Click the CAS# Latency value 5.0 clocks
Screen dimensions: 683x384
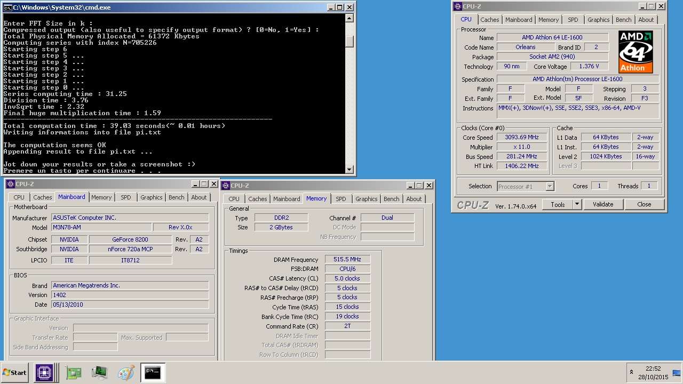coord(347,279)
